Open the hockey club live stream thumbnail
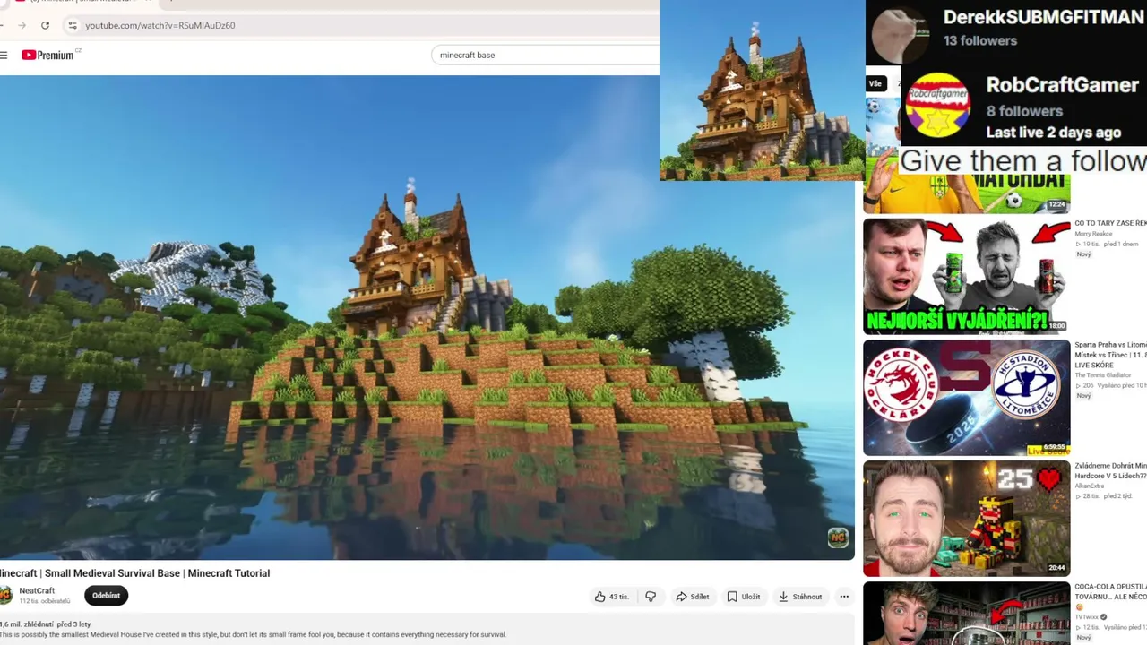 pyautogui.click(x=966, y=397)
